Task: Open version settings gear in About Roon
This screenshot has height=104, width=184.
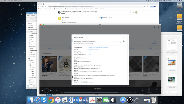Action: [x=123, y=41]
